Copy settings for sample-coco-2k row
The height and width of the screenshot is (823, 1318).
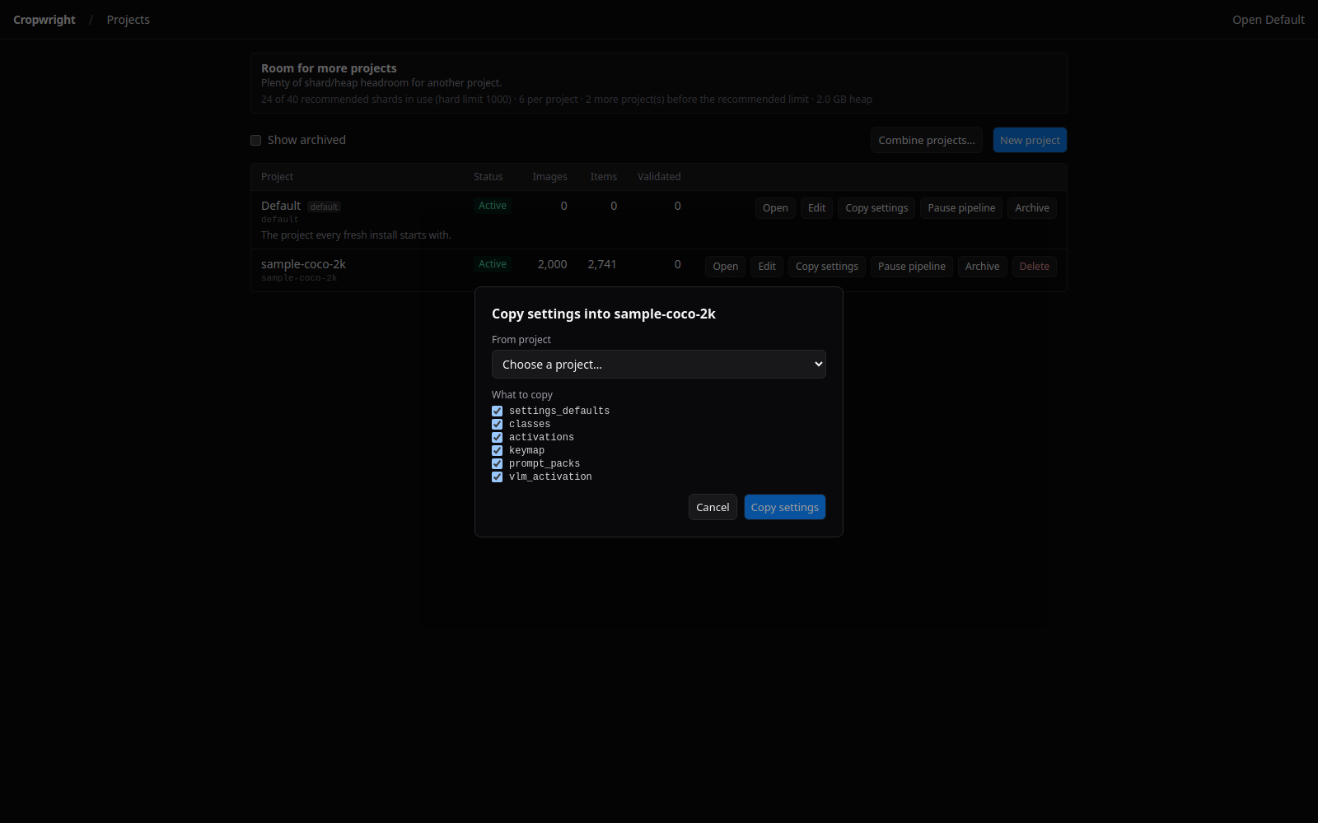pos(827,267)
